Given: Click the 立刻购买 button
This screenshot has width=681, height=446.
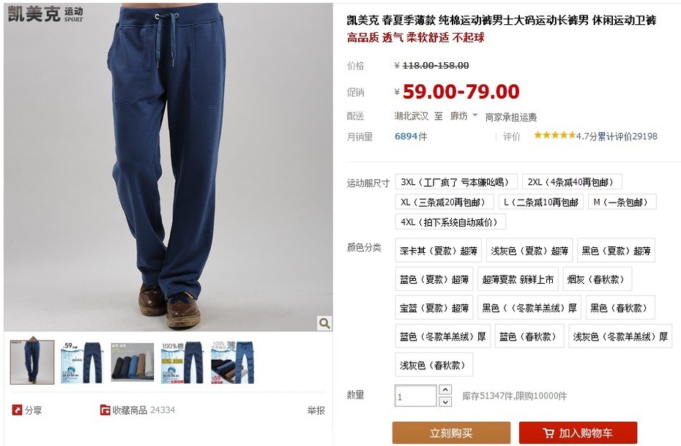Looking at the screenshot, I should coord(451,433).
